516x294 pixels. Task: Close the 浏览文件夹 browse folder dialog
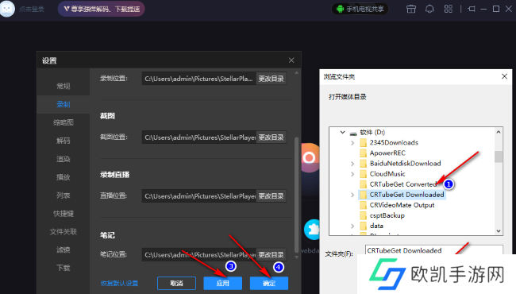click(504, 76)
